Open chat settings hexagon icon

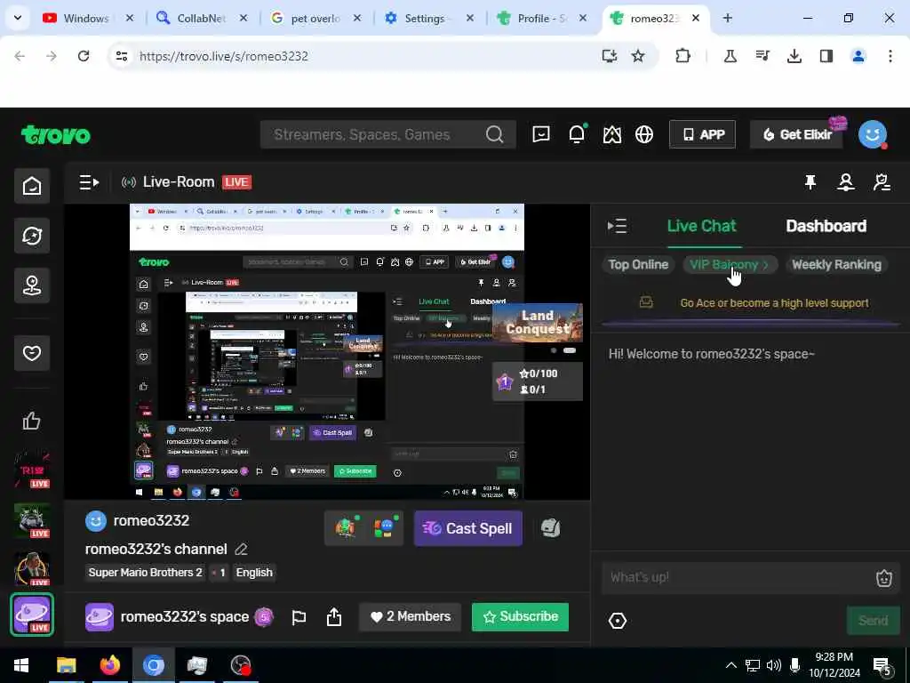[x=618, y=621]
